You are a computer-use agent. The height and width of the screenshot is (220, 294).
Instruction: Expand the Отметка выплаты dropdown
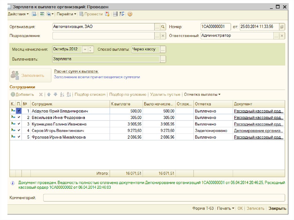point(202,94)
